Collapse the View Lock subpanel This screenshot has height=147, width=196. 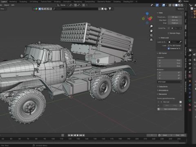(159, 38)
